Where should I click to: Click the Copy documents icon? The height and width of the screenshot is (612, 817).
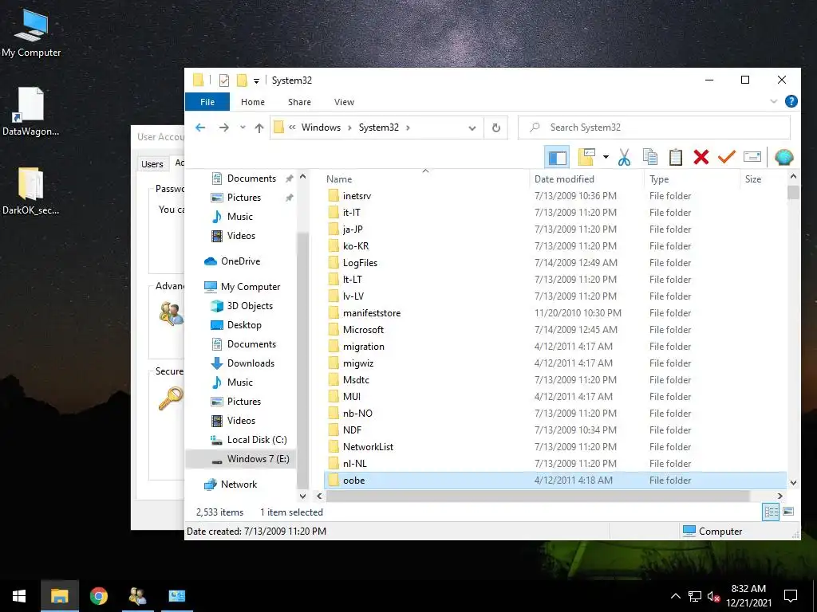(649, 157)
